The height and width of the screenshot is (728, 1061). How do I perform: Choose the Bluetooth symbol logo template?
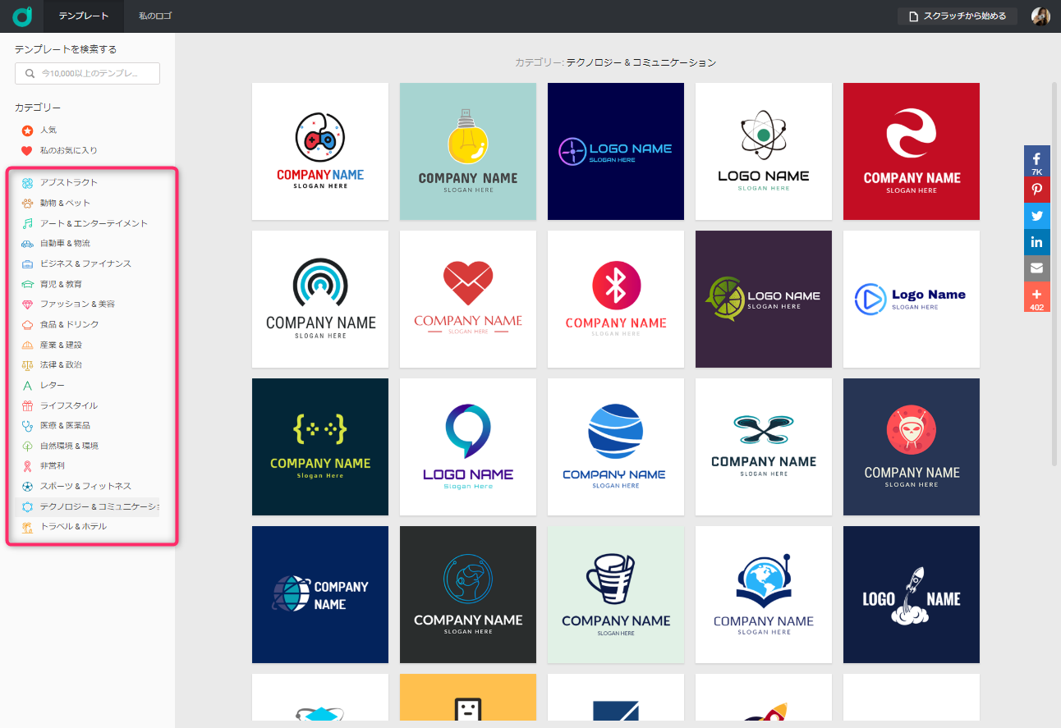pyautogui.click(x=616, y=299)
